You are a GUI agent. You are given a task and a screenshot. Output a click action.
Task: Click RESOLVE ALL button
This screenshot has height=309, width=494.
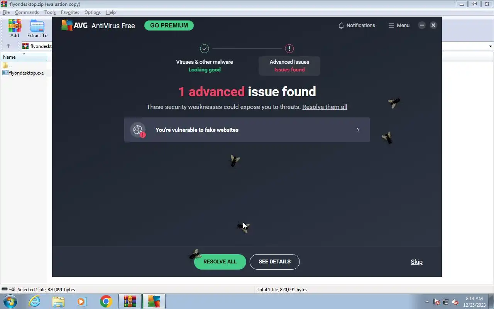(220, 261)
